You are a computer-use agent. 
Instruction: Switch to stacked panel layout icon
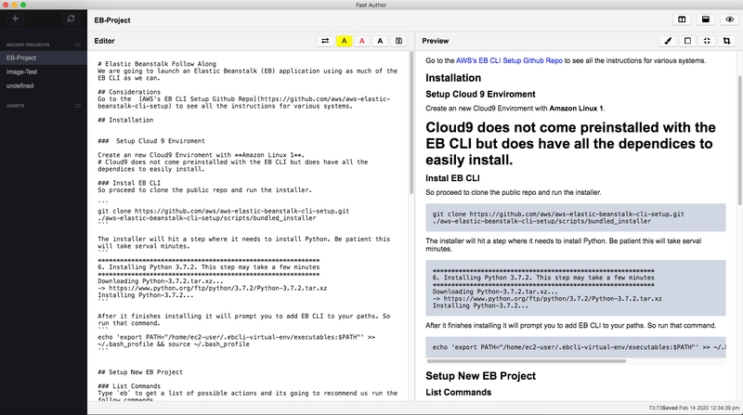(706, 19)
